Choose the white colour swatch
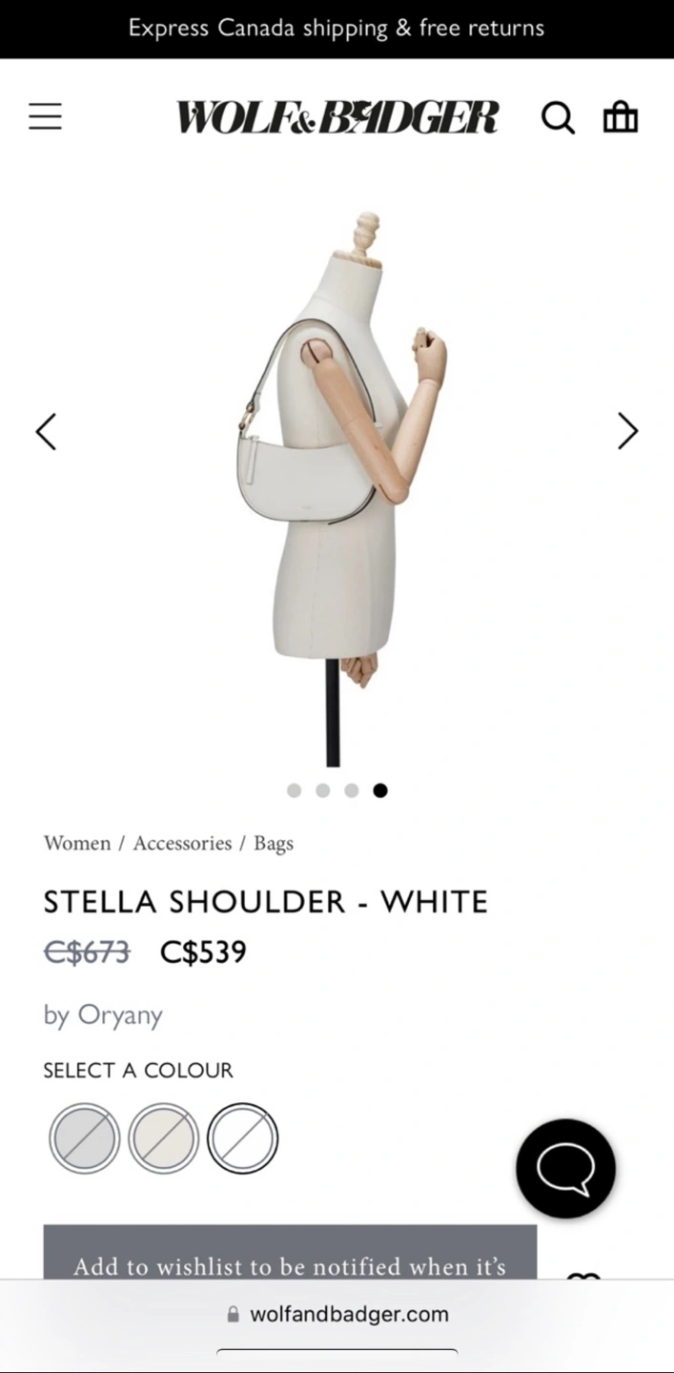 pyautogui.click(x=243, y=1137)
